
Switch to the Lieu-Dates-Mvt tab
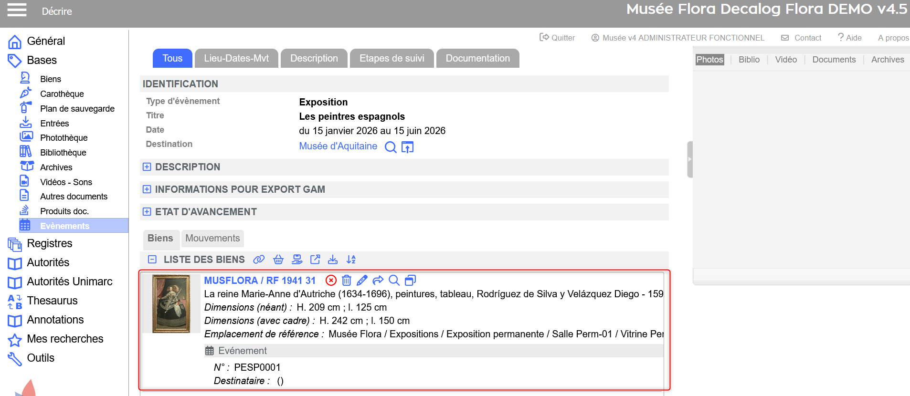point(236,58)
